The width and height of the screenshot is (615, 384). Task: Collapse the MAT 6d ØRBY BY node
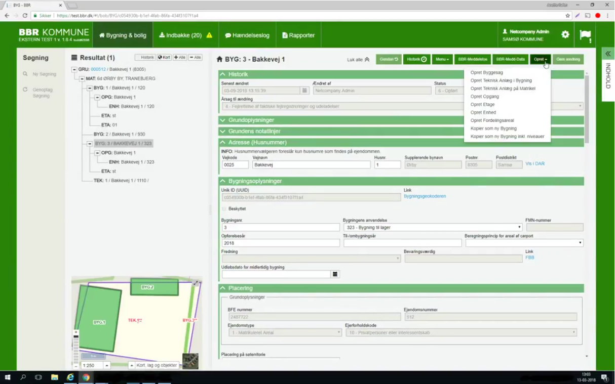pyautogui.click(x=82, y=78)
